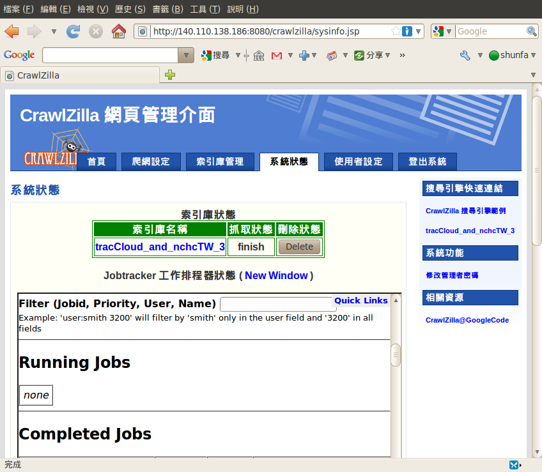The image size is (542, 472).
Task: Click the Google toolbar bank building icon
Action: click(259, 56)
